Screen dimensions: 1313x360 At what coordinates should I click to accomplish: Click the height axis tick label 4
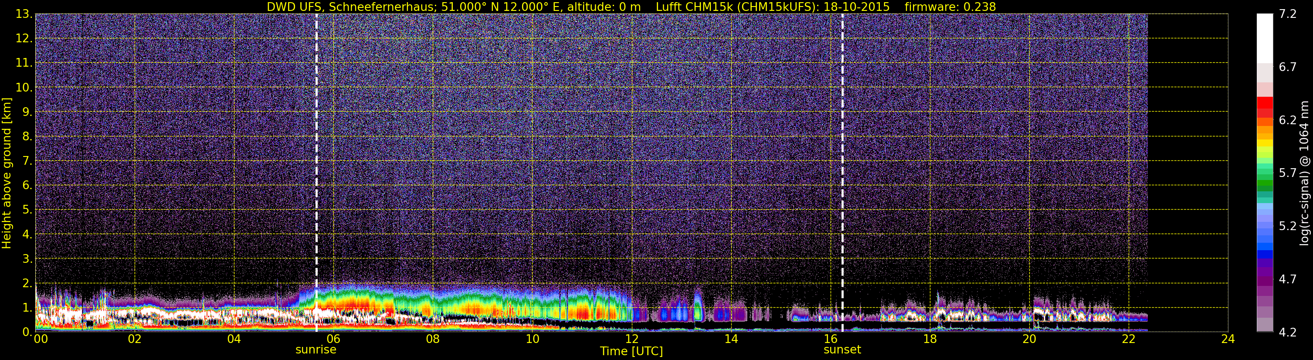pos(27,234)
